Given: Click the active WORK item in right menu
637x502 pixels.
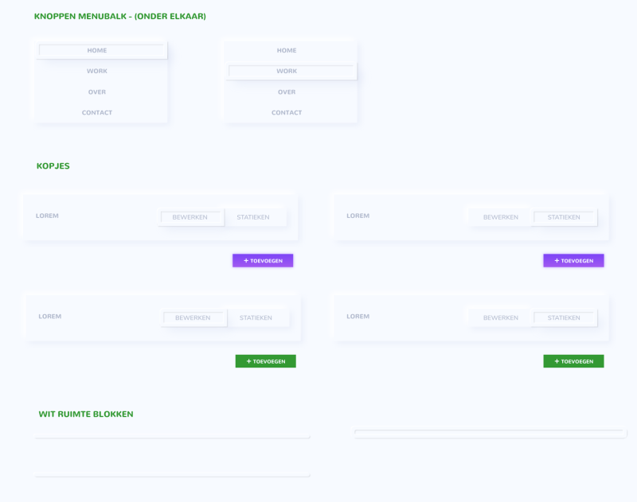Looking at the screenshot, I should click(x=291, y=71).
